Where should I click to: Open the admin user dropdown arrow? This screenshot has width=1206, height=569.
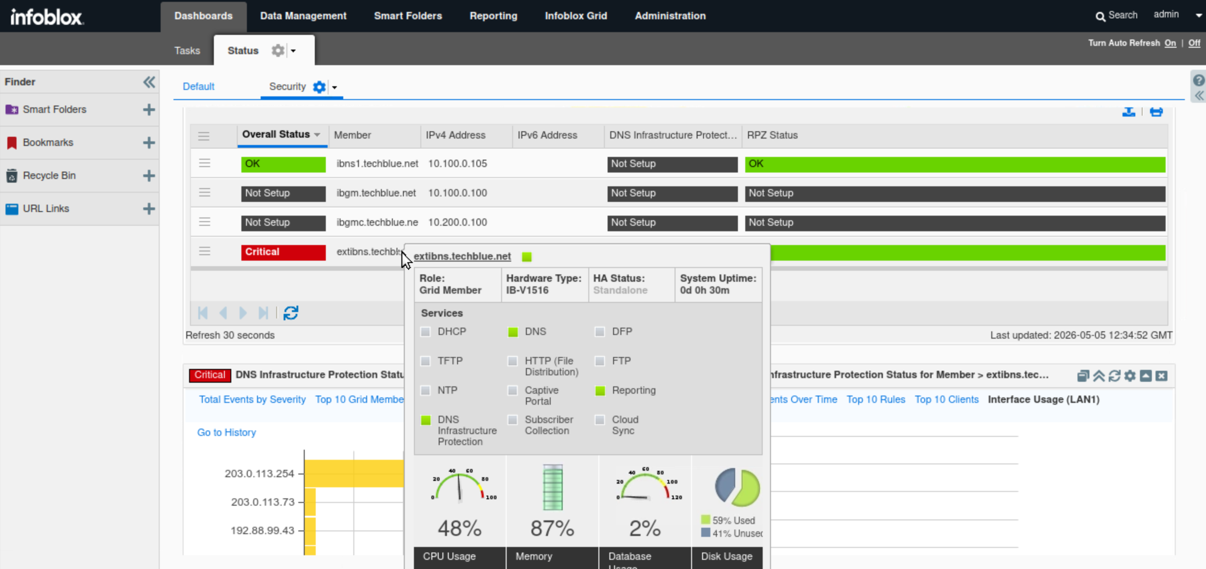pyautogui.click(x=1199, y=16)
